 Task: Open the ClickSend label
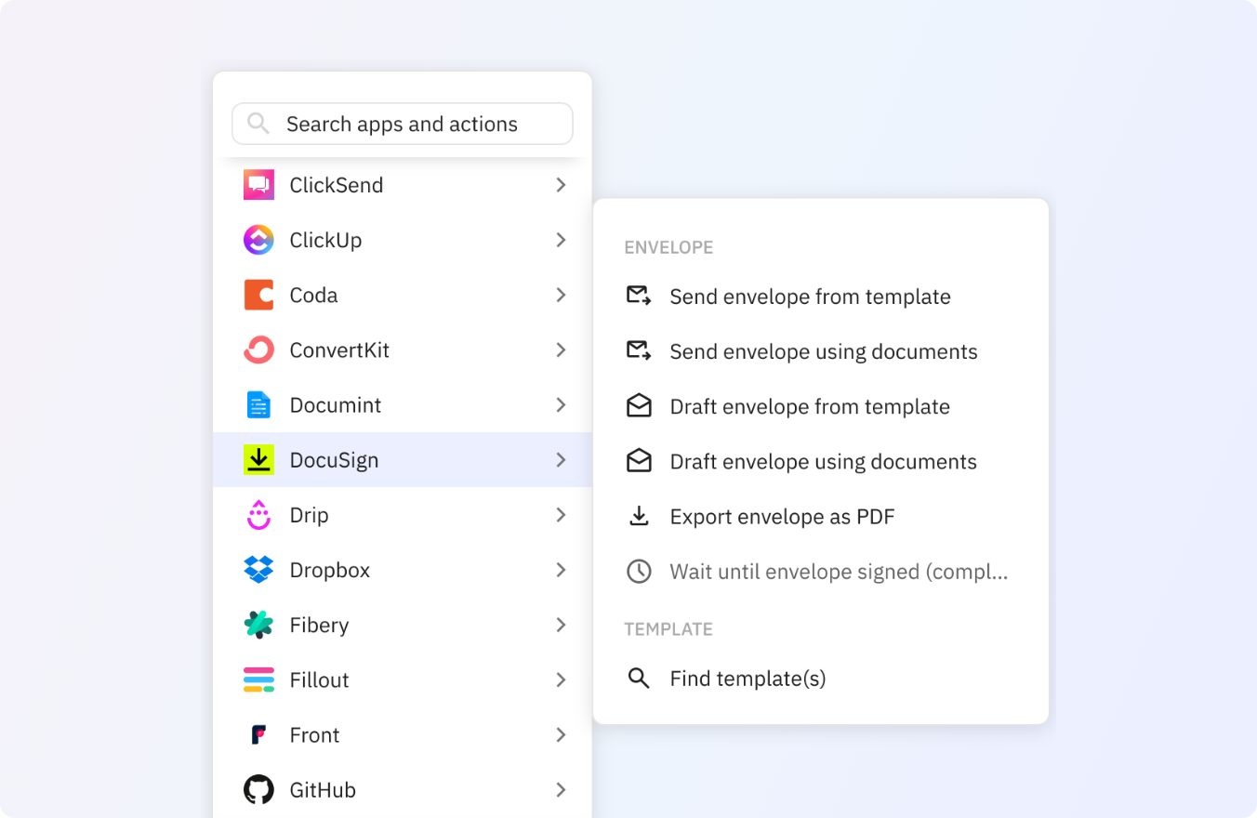tap(337, 185)
